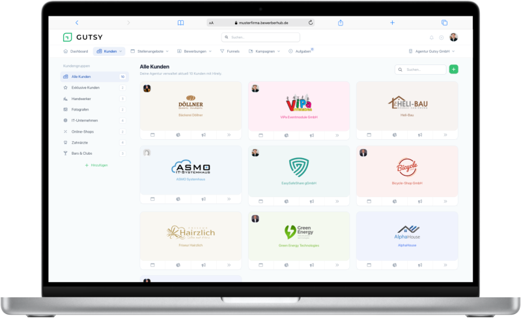Screen dimensions: 521x318
Task: Click chart icon under EasySafeShare
Action: pos(287,201)
